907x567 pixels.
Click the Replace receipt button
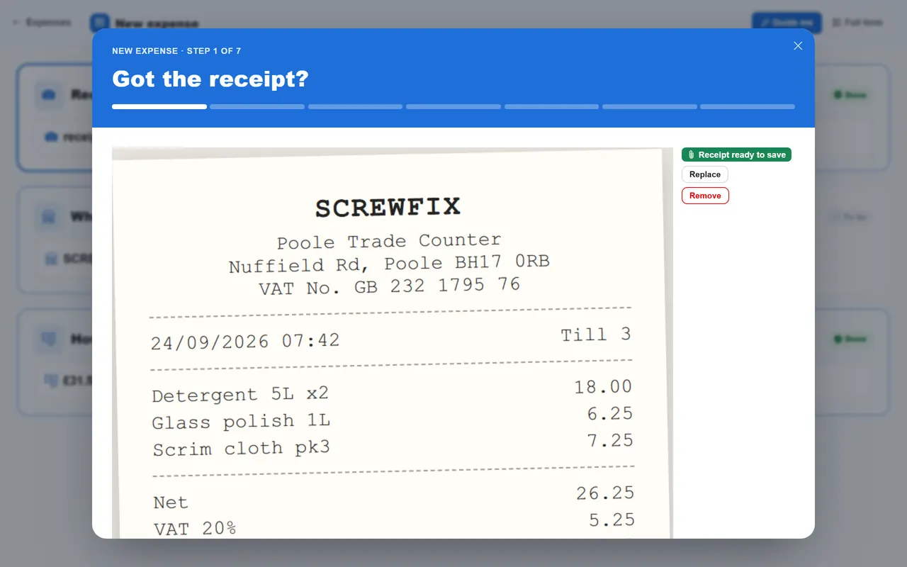click(705, 174)
